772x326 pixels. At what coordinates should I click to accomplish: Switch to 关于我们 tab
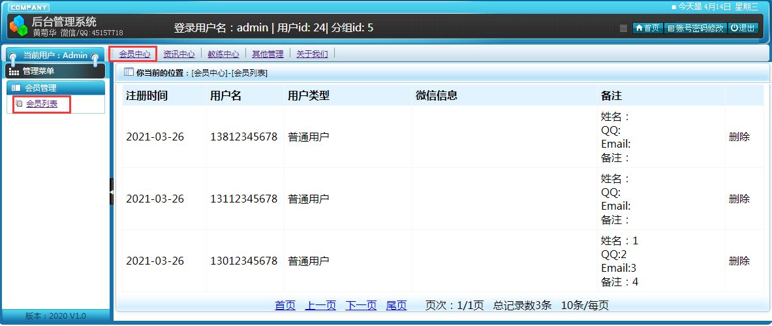312,54
